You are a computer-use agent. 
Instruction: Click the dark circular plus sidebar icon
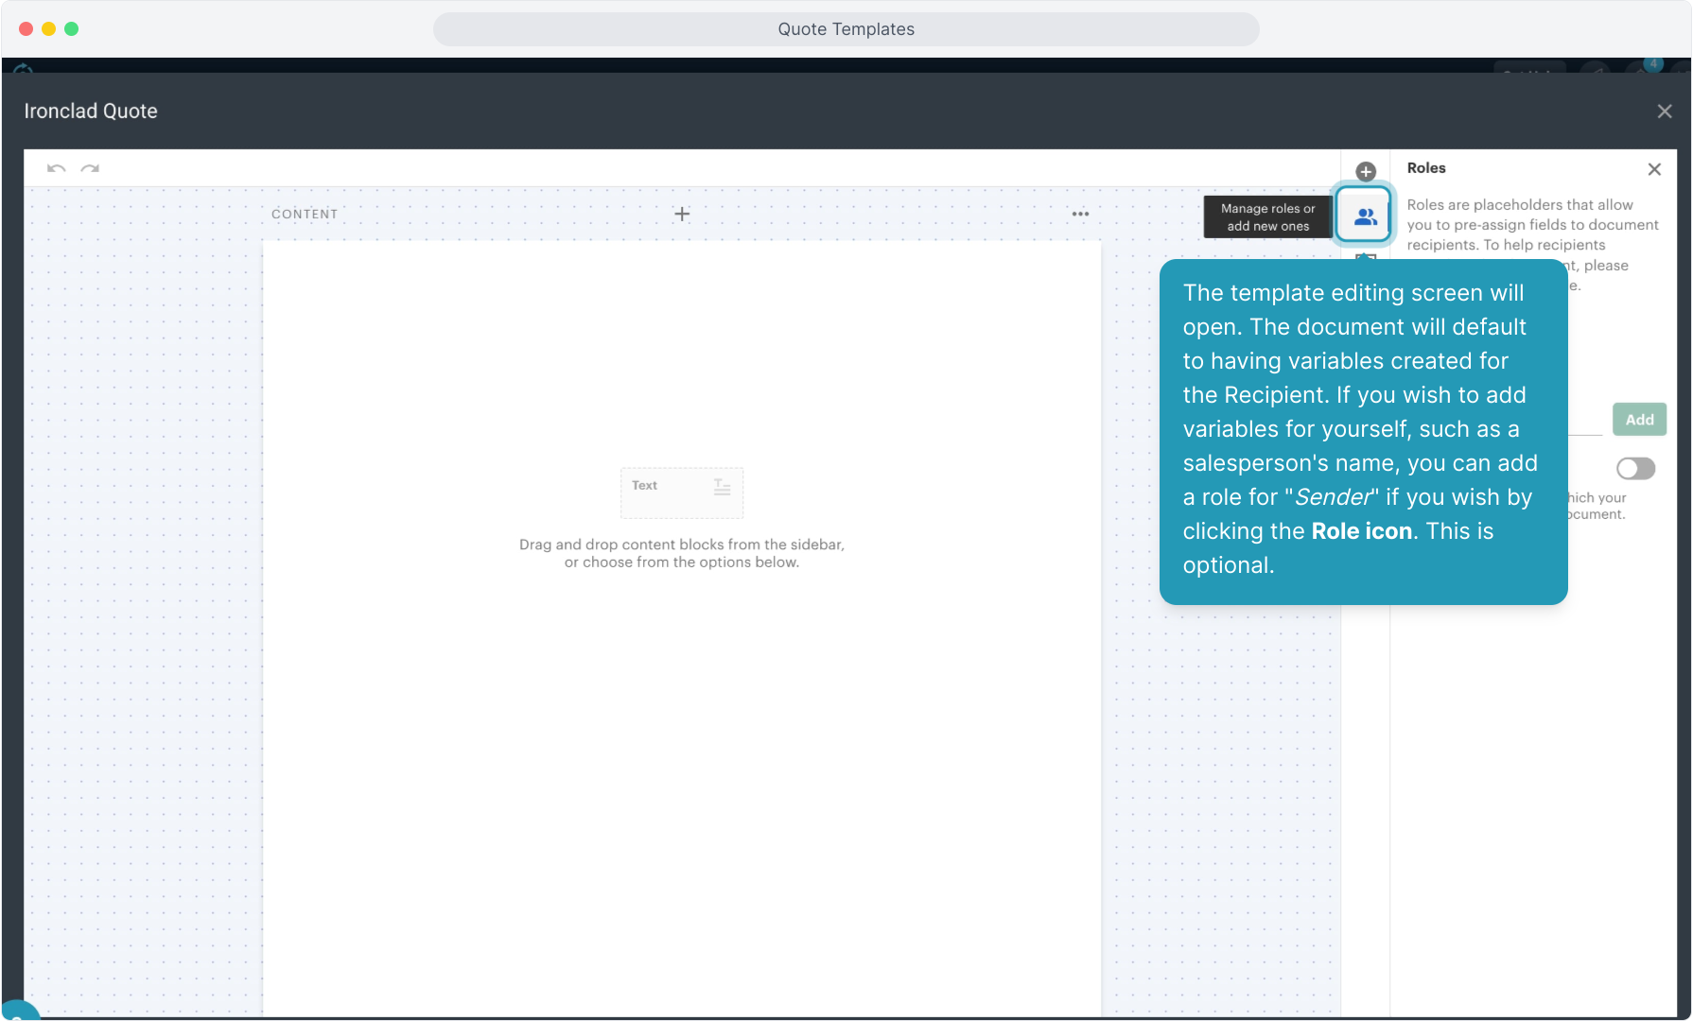click(1365, 171)
